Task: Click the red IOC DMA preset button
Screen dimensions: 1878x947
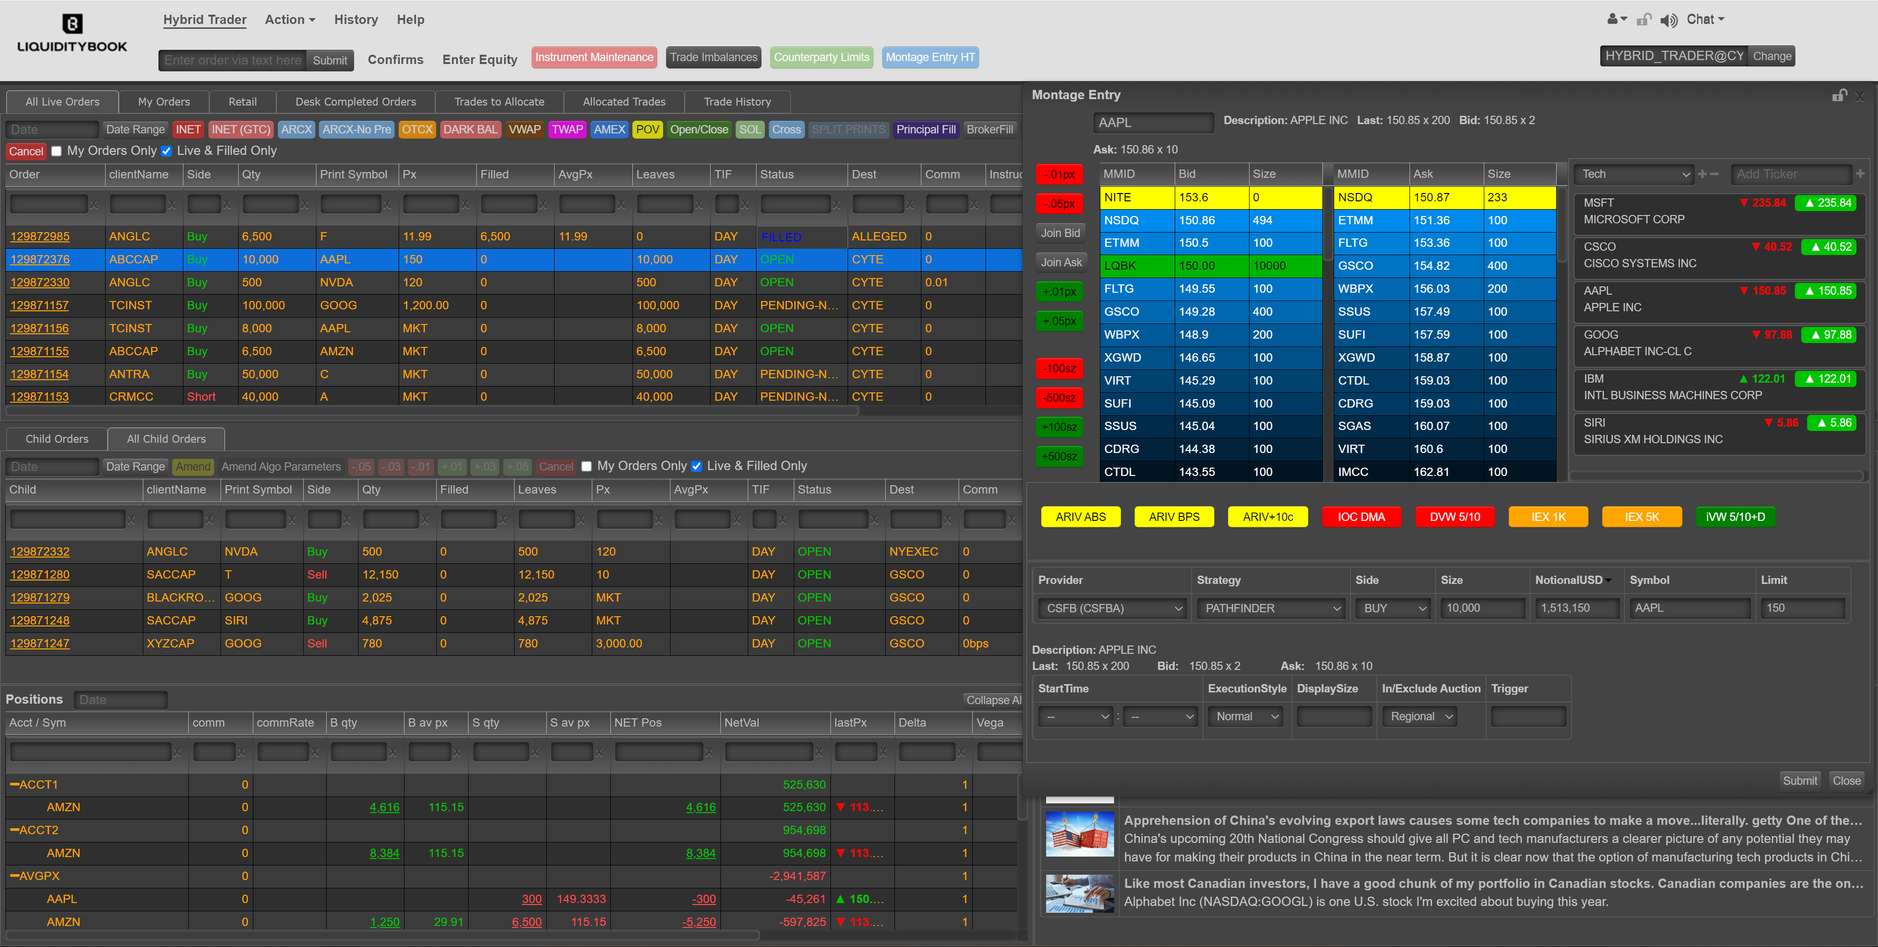Action: click(x=1361, y=517)
